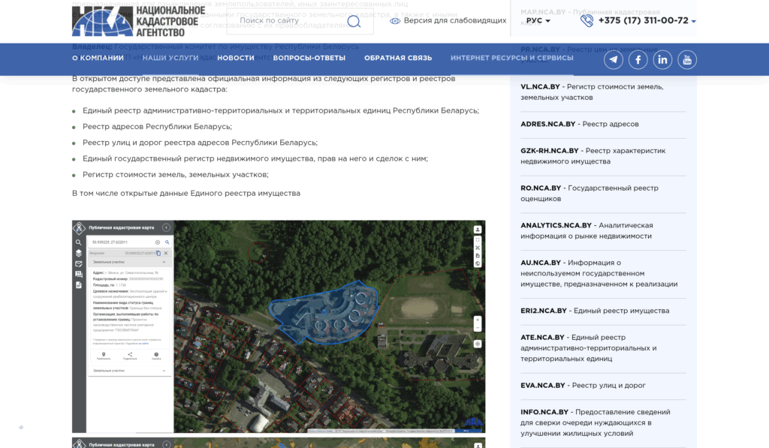This screenshot has height=448, width=769.
Task: Click the Приблизить pin icon
Action: (x=104, y=354)
